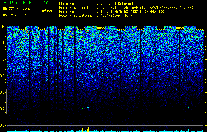The width and height of the screenshot is (207, 132).
Task: Click the Receiving antenna label
Action: [76, 16]
